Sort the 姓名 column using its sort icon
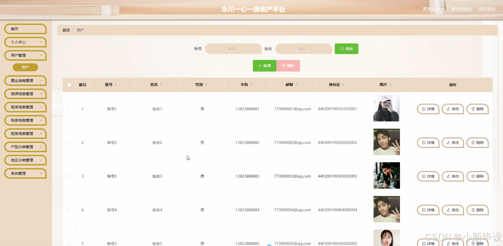Image resolution: width=503 pixels, height=246 pixels. (x=161, y=85)
